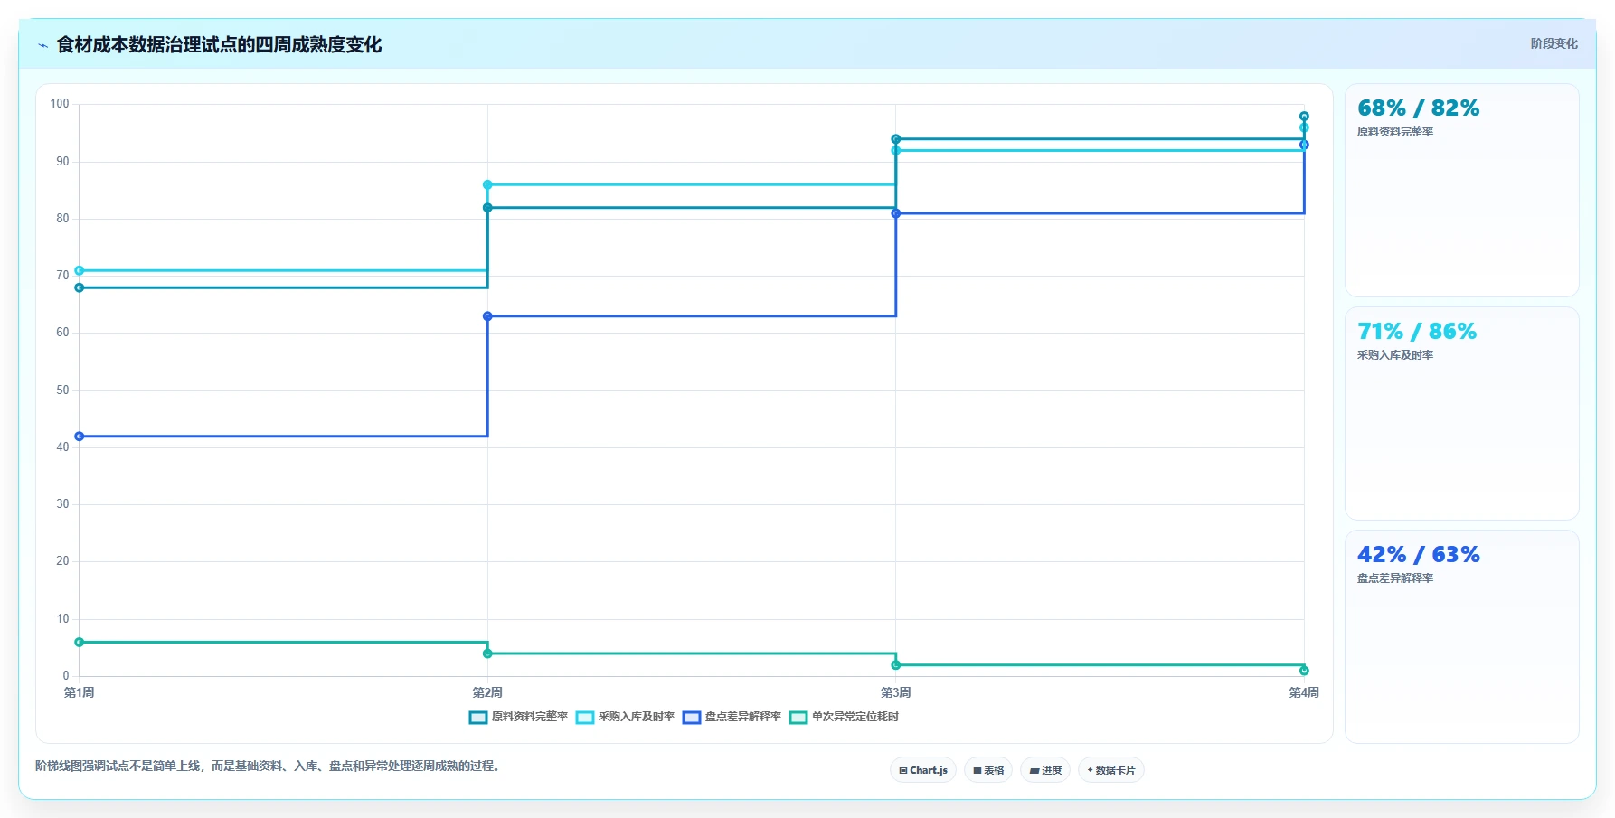Toggle the 采购入库及时率 legend item

point(626,717)
